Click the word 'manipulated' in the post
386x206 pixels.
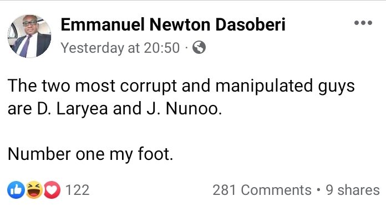(x=265, y=87)
